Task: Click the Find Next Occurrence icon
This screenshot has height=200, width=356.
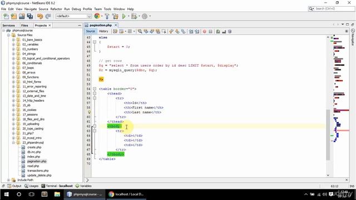Action: click(x=152, y=32)
